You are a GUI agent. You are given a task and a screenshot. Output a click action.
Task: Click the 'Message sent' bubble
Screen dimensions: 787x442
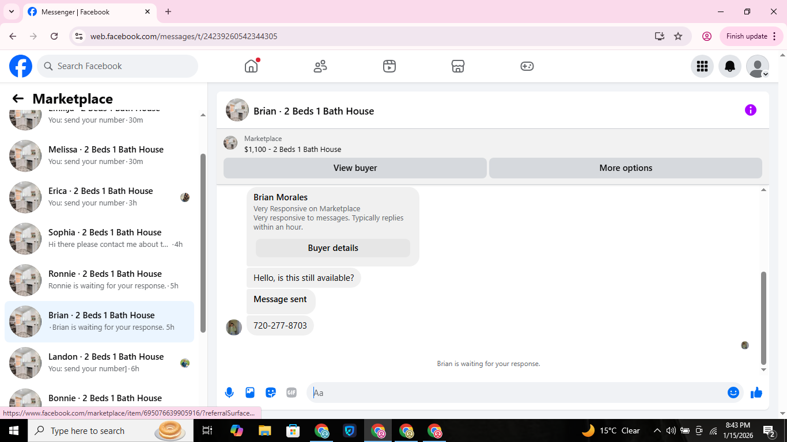point(281,301)
